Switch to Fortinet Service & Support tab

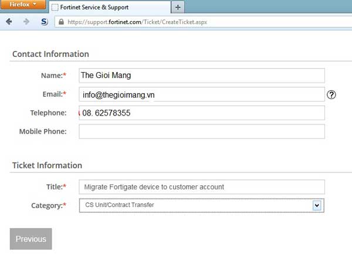pos(110,7)
